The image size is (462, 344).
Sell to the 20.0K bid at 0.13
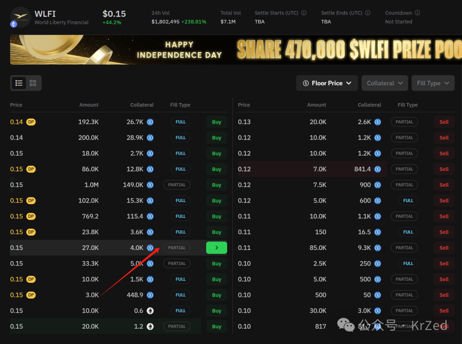pyautogui.click(x=444, y=122)
